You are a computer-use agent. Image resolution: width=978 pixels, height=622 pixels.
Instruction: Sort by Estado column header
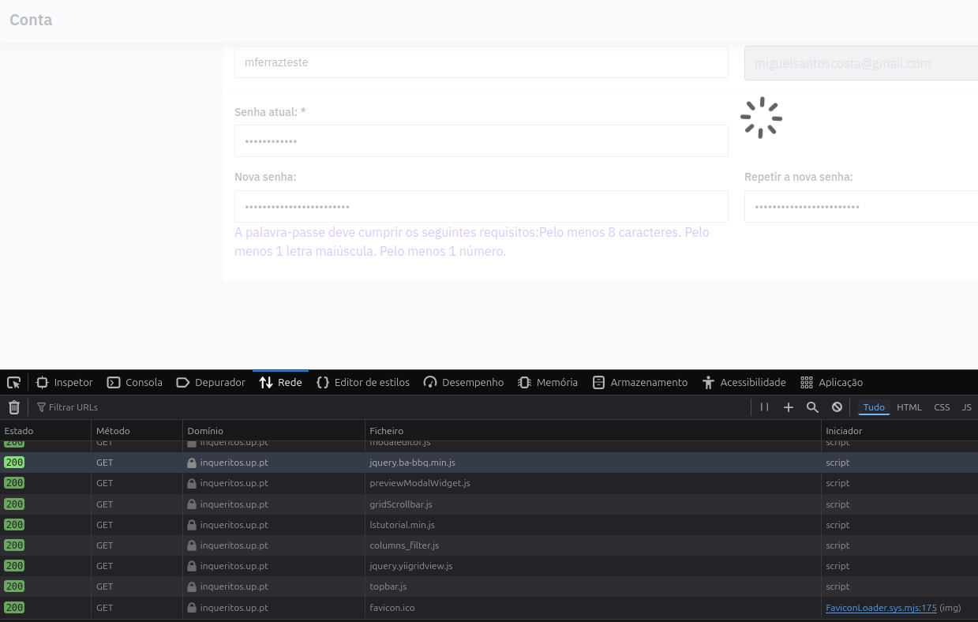[19, 431]
